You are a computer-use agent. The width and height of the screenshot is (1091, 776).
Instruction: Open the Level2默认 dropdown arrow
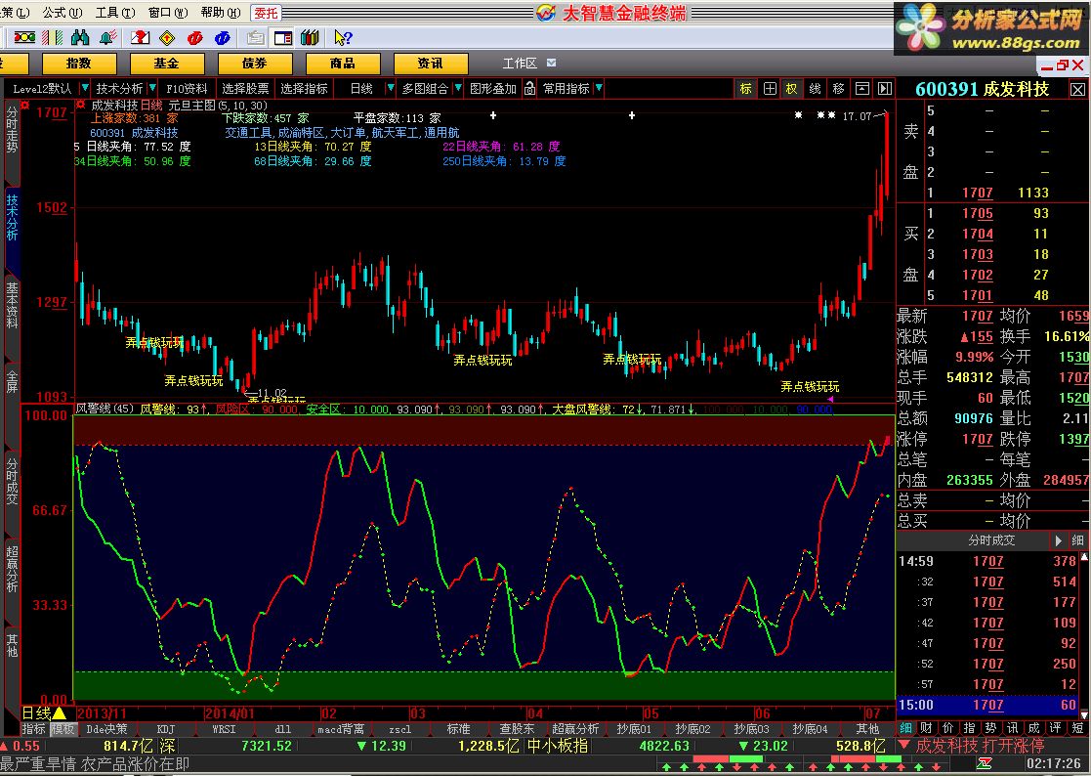pyautogui.click(x=85, y=88)
